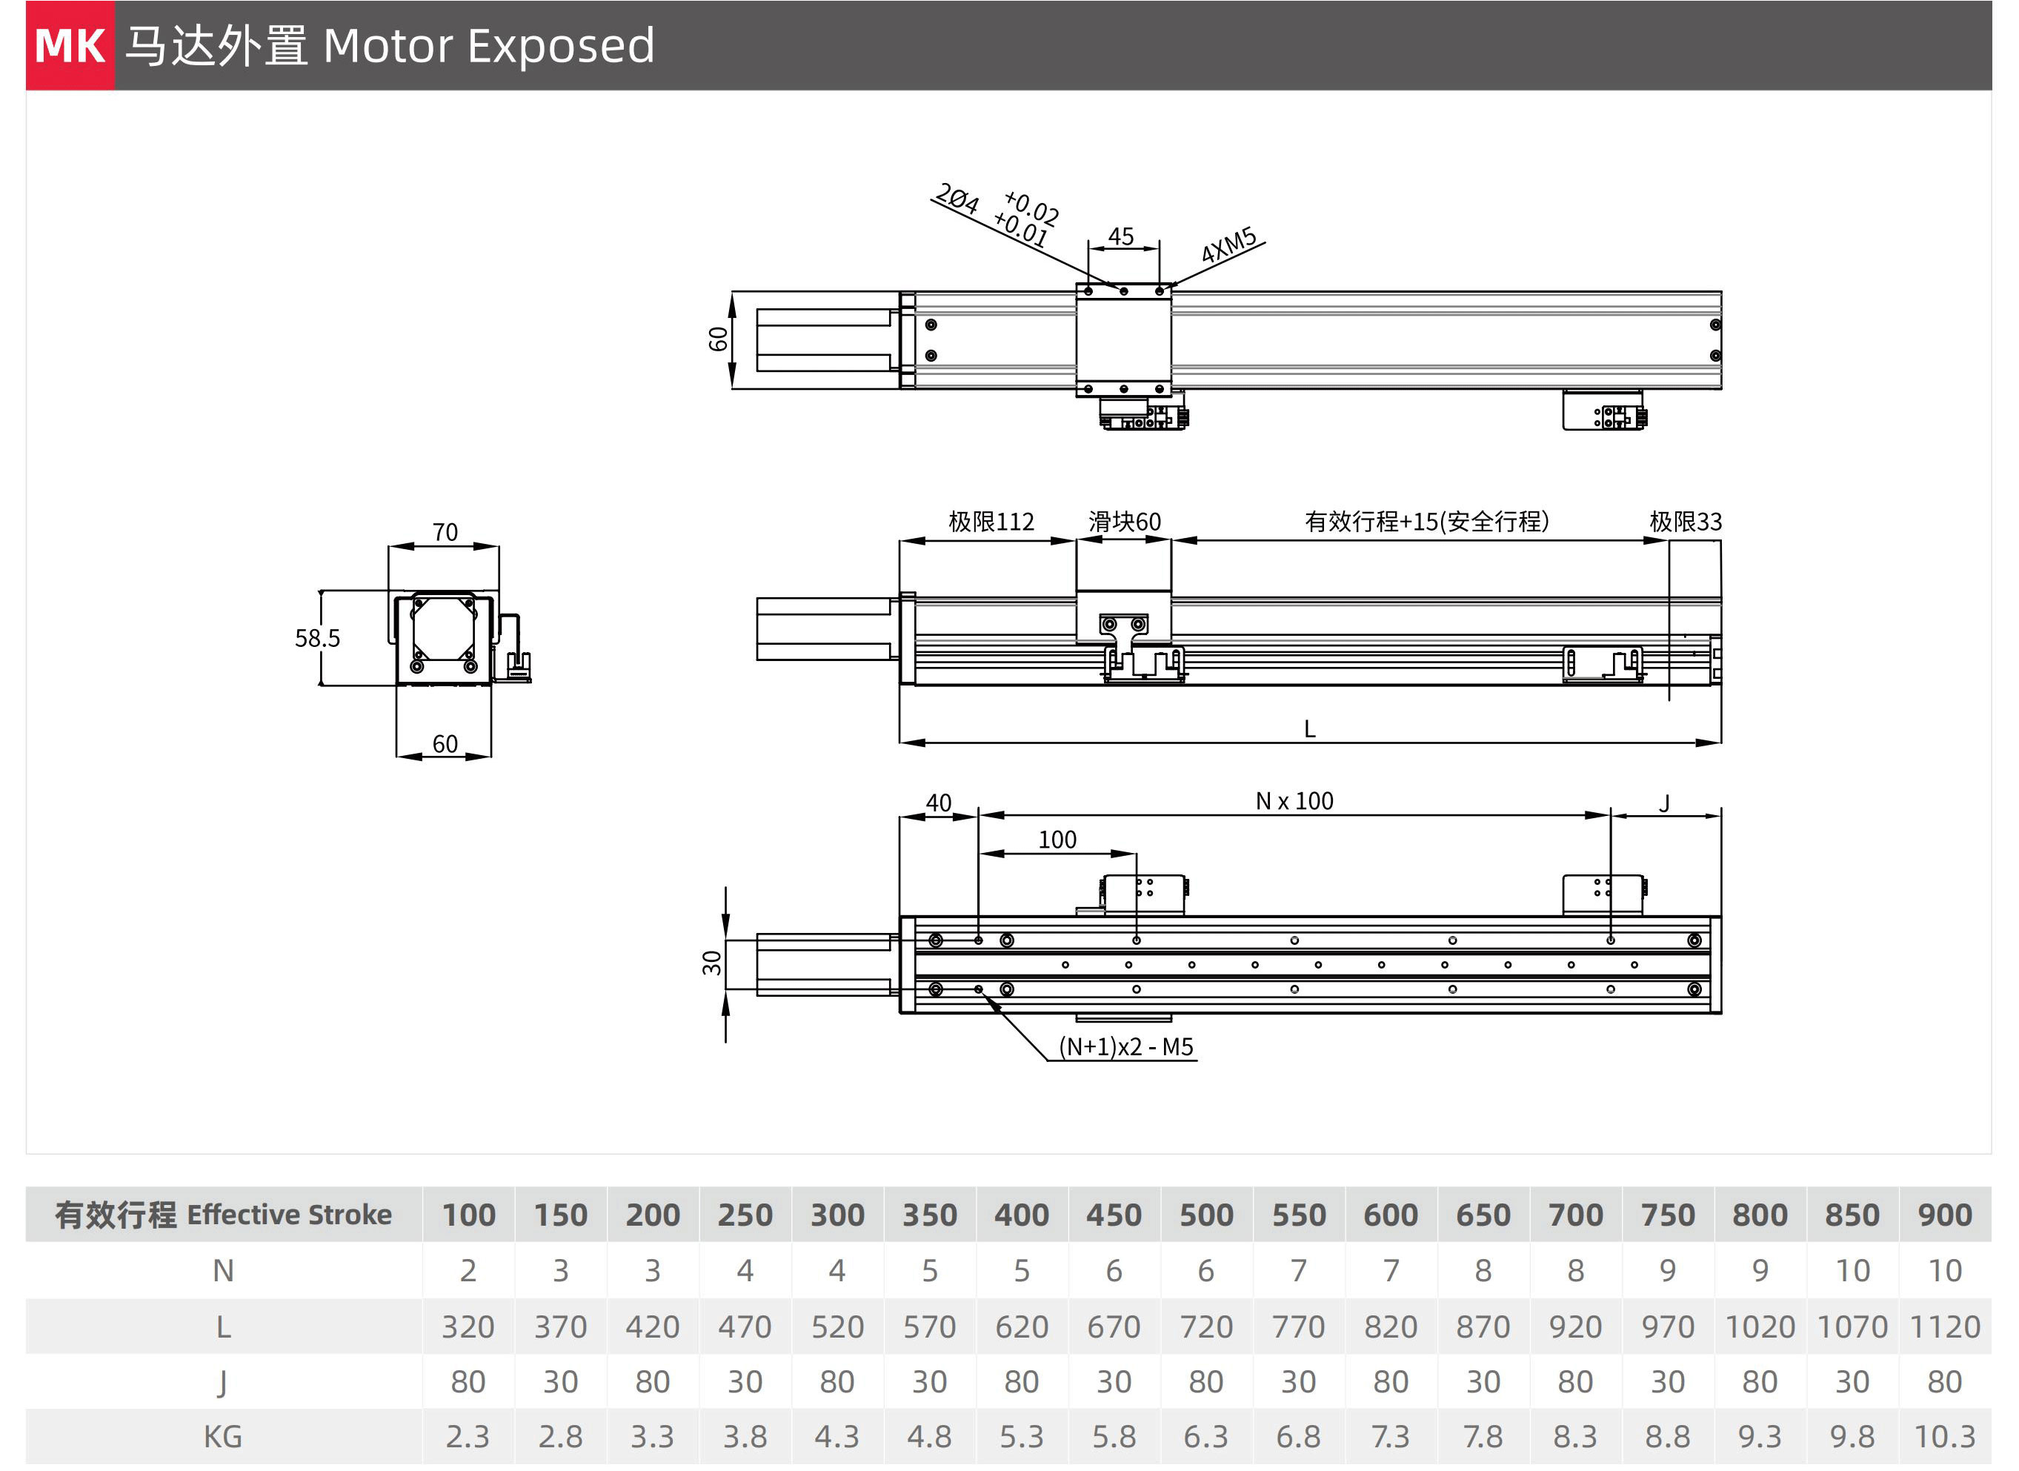2019x1471 pixels.
Task: Click the 58.5 height dimension label
Action: tap(318, 637)
